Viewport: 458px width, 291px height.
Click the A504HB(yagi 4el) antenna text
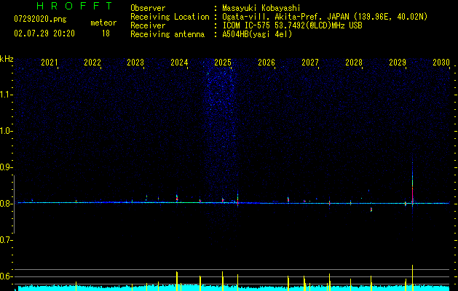tap(257, 34)
